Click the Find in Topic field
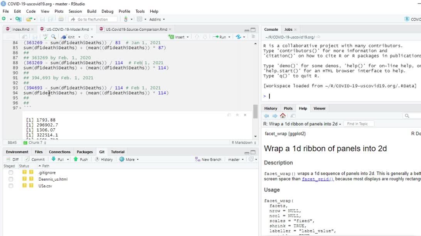The image size is (421, 236). (x=359, y=124)
